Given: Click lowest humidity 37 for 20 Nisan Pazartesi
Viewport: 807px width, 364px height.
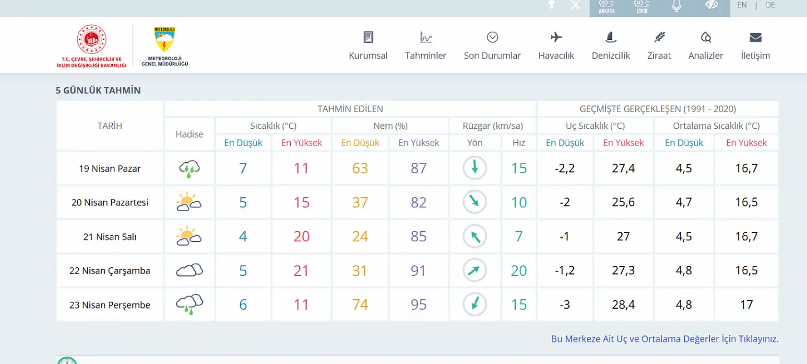Looking at the screenshot, I should (360, 202).
